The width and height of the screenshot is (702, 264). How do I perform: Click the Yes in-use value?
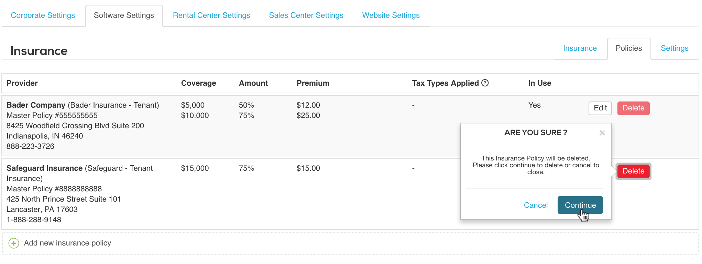pos(534,105)
